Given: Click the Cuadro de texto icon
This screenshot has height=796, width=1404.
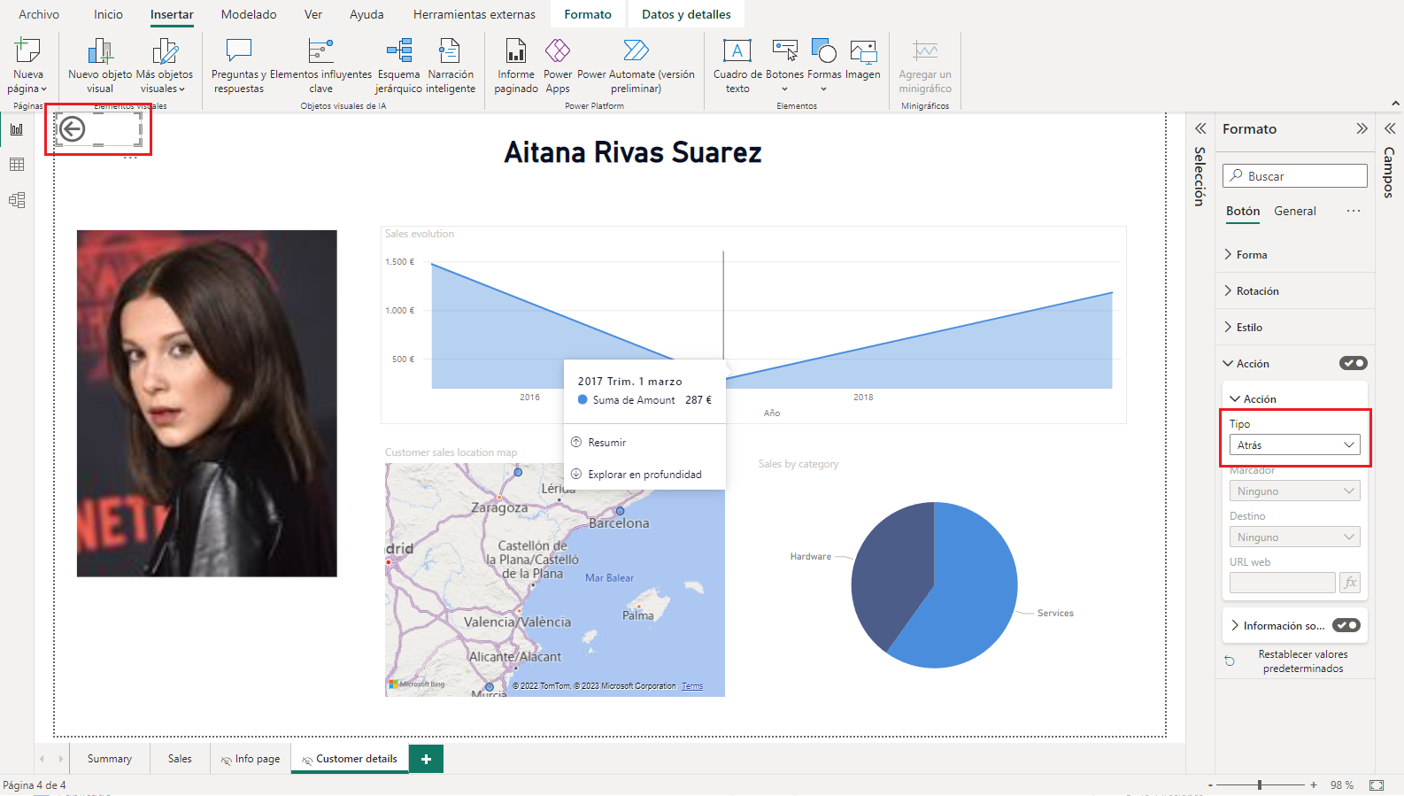Looking at the screenshot, I should pyautogui.click(x=737, y=51).
